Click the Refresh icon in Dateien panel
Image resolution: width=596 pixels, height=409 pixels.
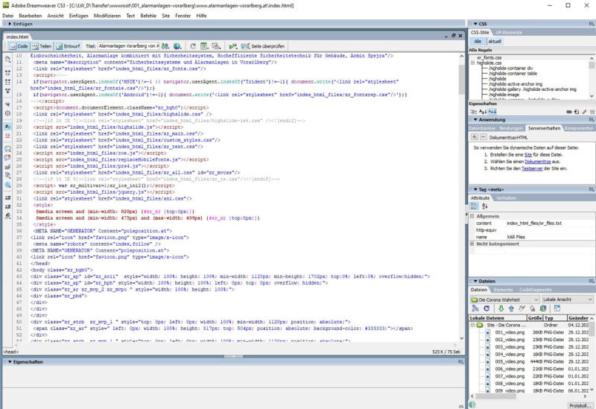click(486, 308)
